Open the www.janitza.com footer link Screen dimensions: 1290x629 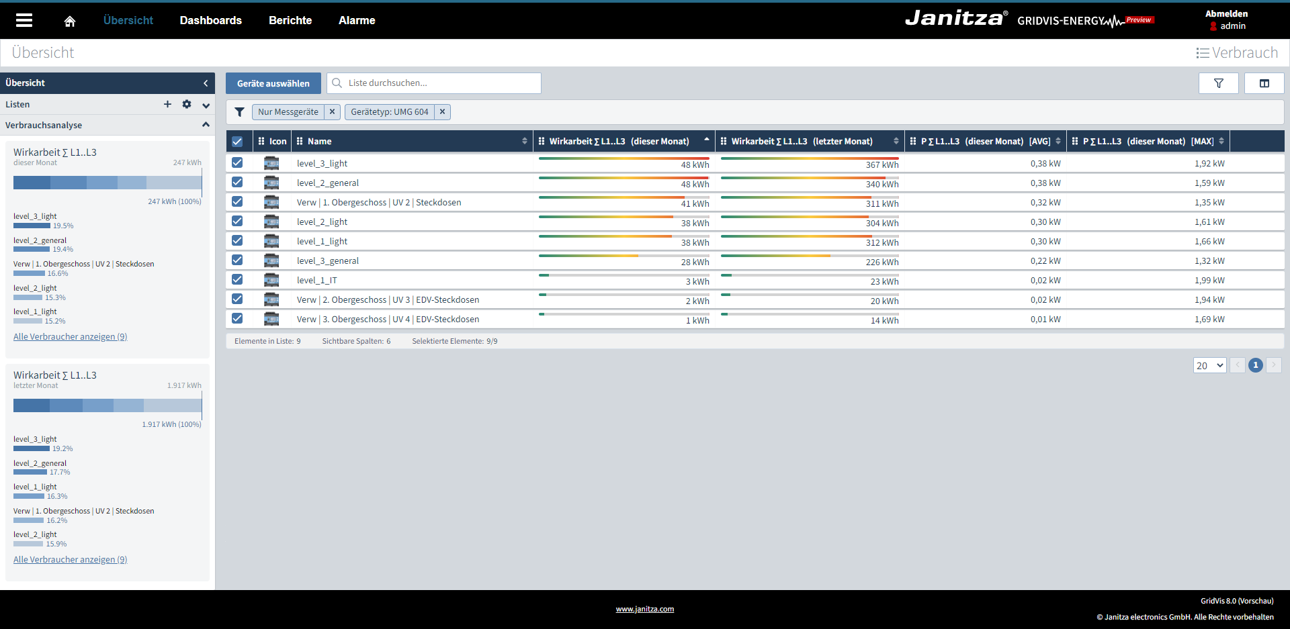click(x=644, y=609)
